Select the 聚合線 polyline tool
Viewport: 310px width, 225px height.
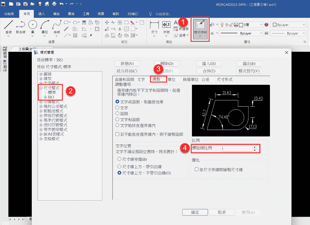pyautogui.click(x=20, y=27)
